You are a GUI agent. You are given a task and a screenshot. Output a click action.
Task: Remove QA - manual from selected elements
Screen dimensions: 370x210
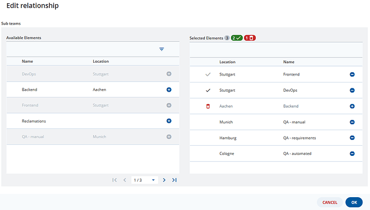pos(352,122)
